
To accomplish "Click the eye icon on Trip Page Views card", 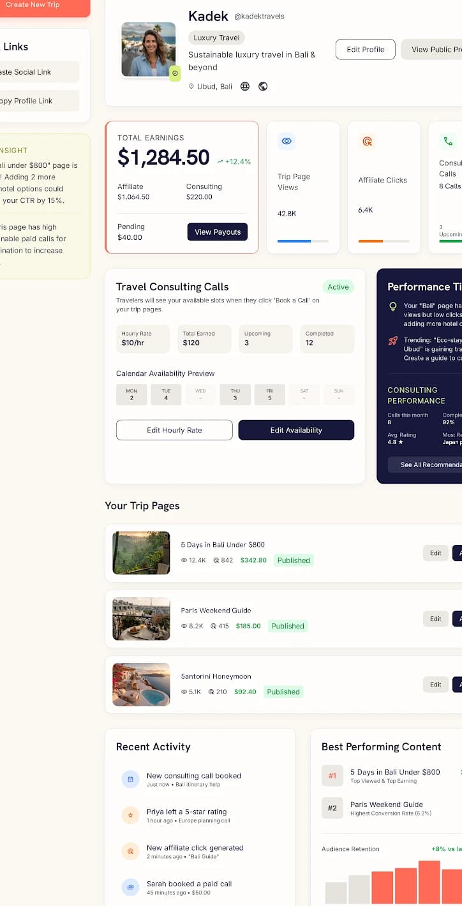I will [x=287, y=141].
